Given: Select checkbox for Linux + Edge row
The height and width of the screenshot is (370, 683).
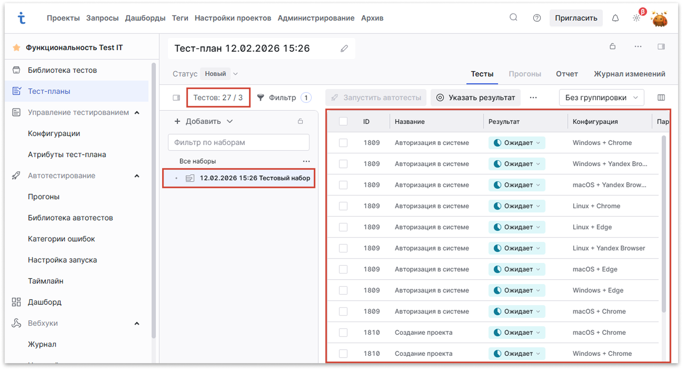Looking at the screenshot, I should (x=343, y=227).
